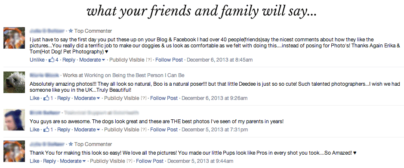Open Moderate dropdown on first comment

[x=92, y=60]
